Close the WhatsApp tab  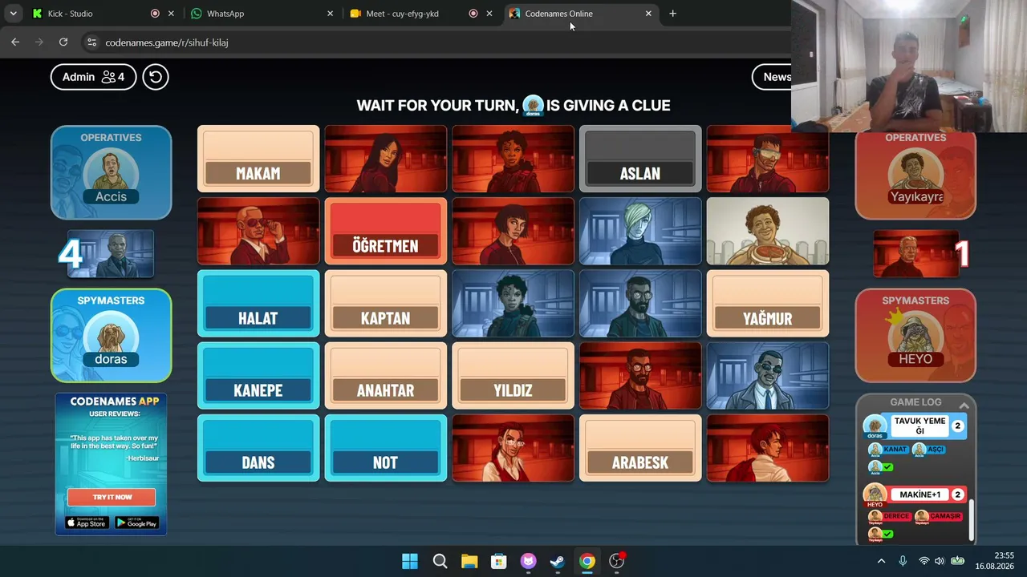[330, 14]
